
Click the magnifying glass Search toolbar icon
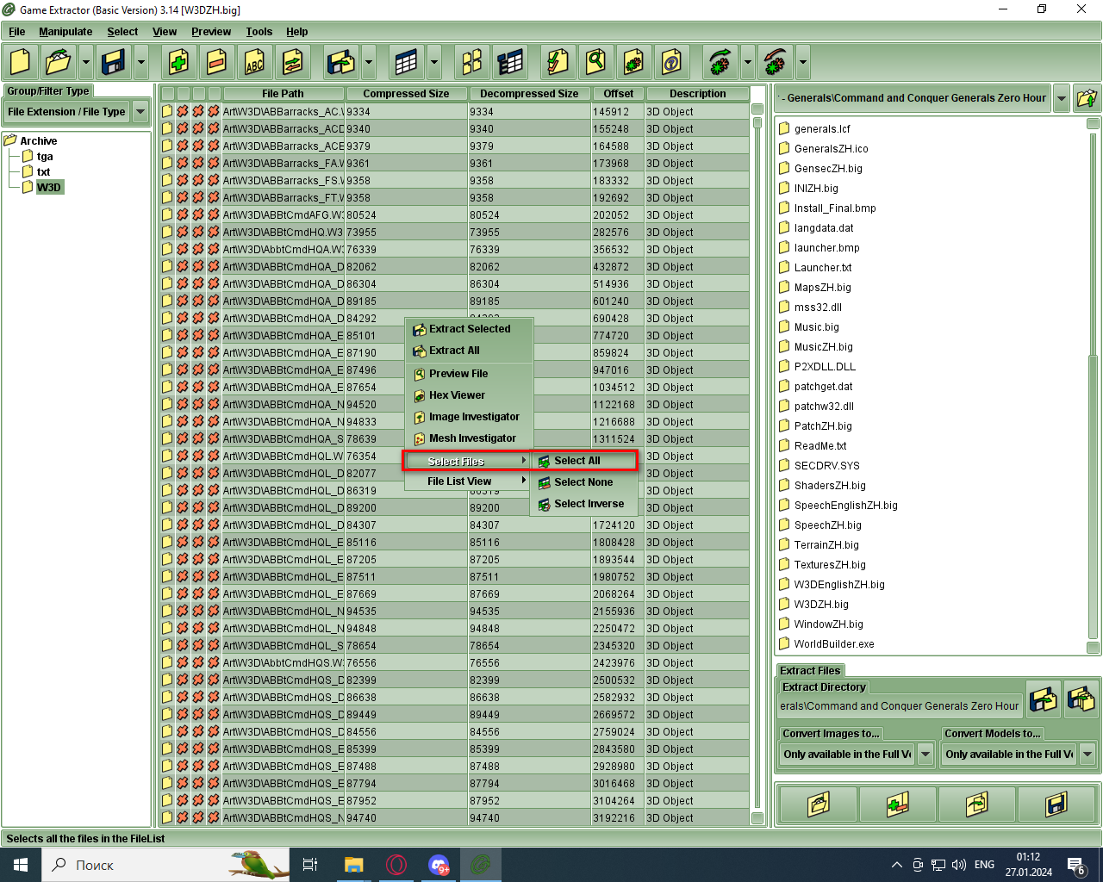(595, 62)
